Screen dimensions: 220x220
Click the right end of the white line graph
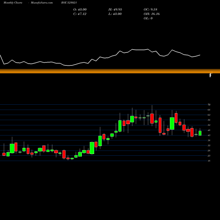(200, 55)
